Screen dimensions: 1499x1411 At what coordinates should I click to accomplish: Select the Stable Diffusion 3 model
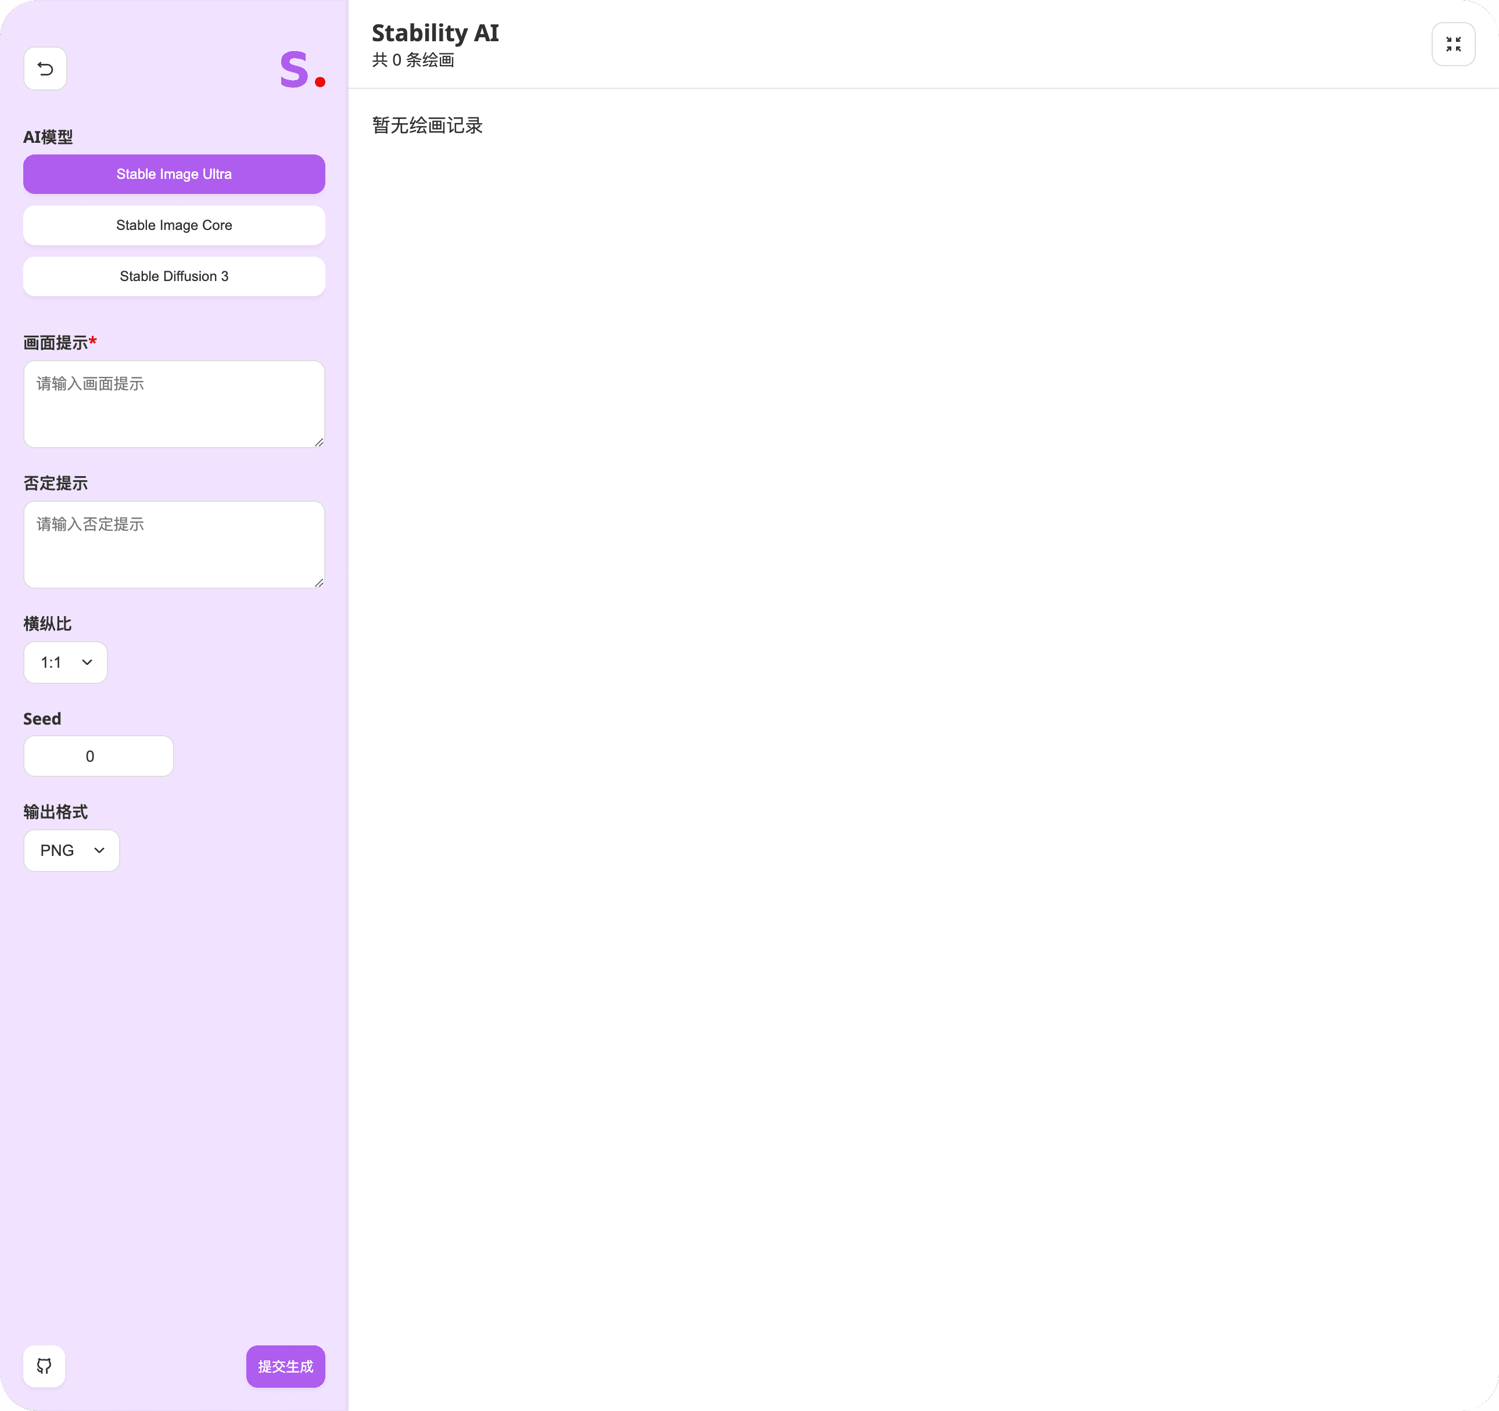coord(174,276)
